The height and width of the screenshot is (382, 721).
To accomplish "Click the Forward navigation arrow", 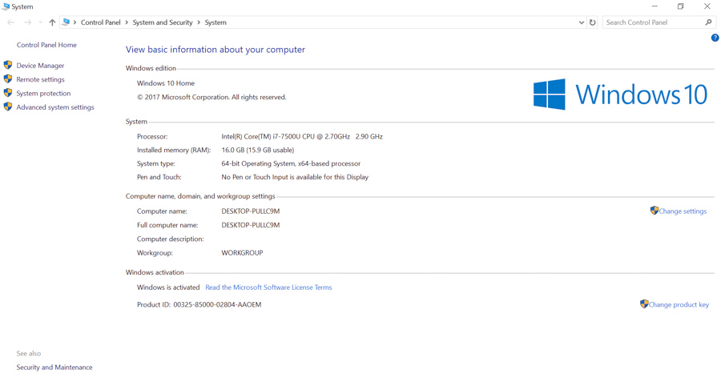I will (x=27, y=22).
